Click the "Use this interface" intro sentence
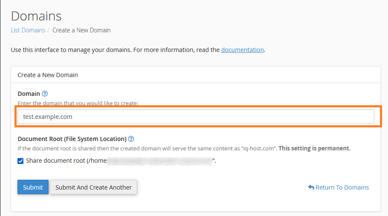This screenshot has width=388, height=216. tap(115, 50)
